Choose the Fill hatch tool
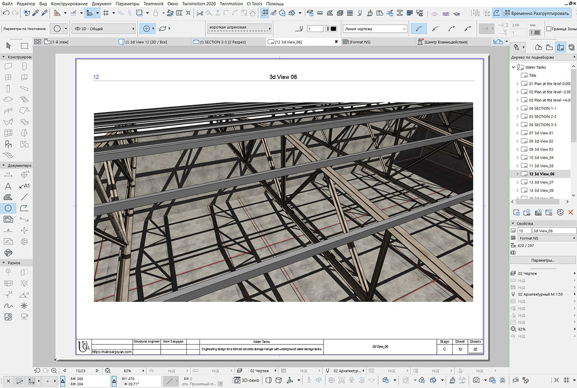 click(8, 197)
